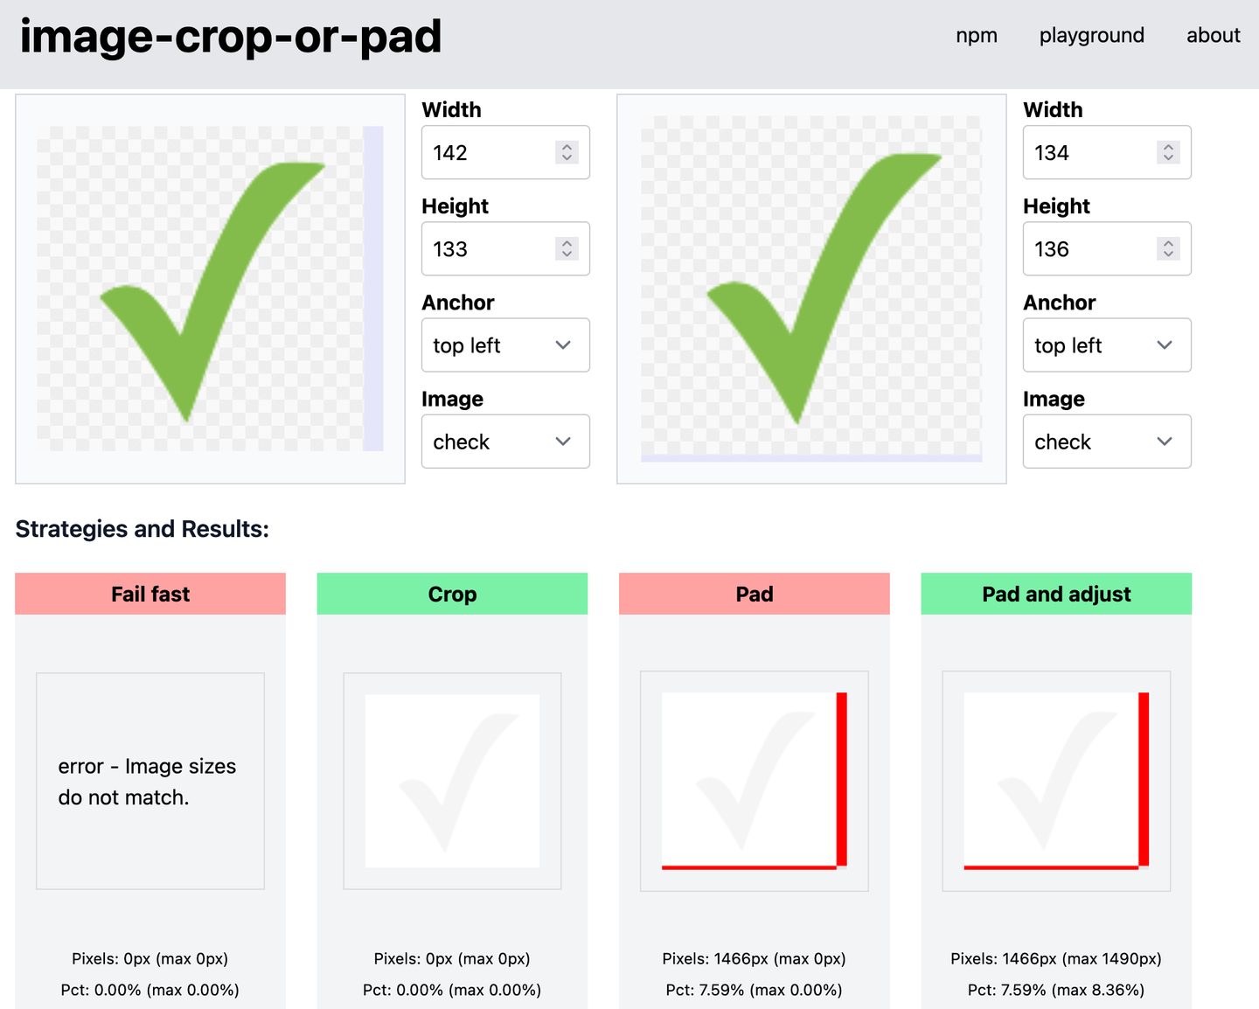Image resolution: width=1259 pixels, height=1009 pixels.
Task: Increment the left Width value using the stepper
Action: pyautogui.click(x=567, y=146)
